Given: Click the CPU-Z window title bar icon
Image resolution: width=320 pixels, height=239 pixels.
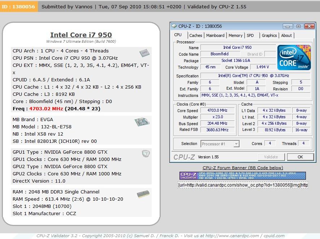Looking at the screenshot, I should [x=174, y=26].
